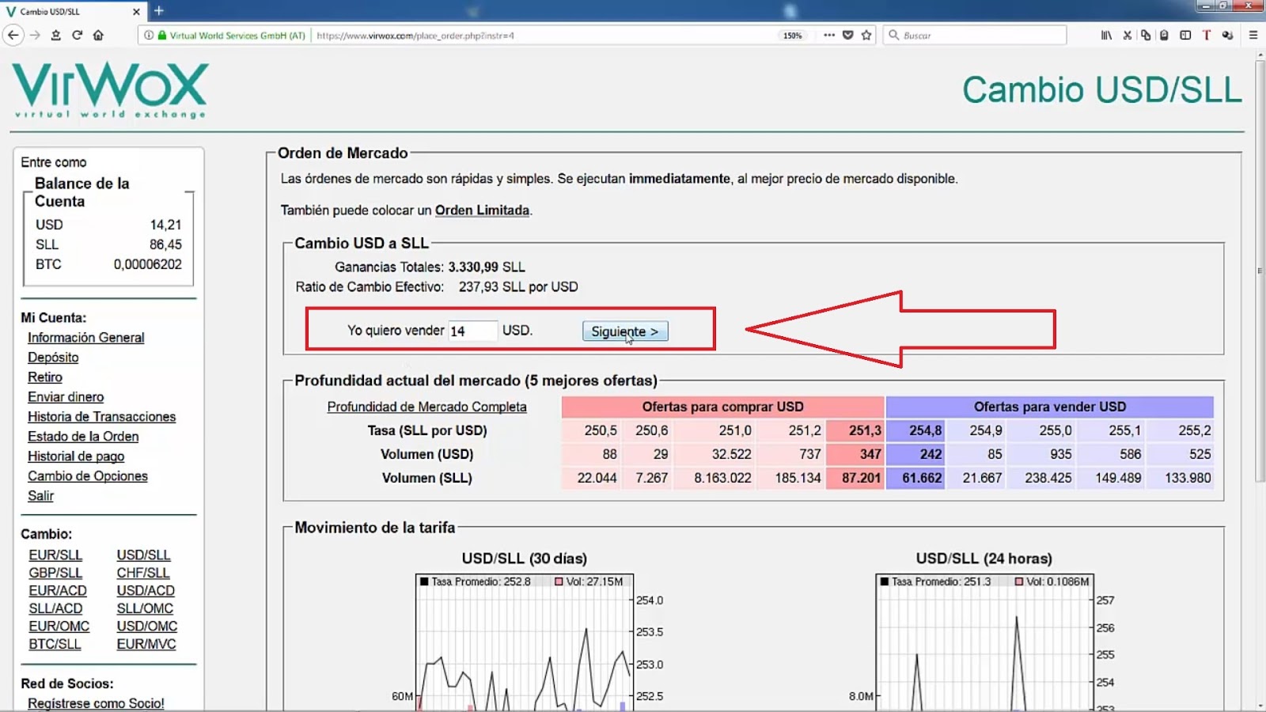Click the USD/SLL 30 días chart

point(525,642)
